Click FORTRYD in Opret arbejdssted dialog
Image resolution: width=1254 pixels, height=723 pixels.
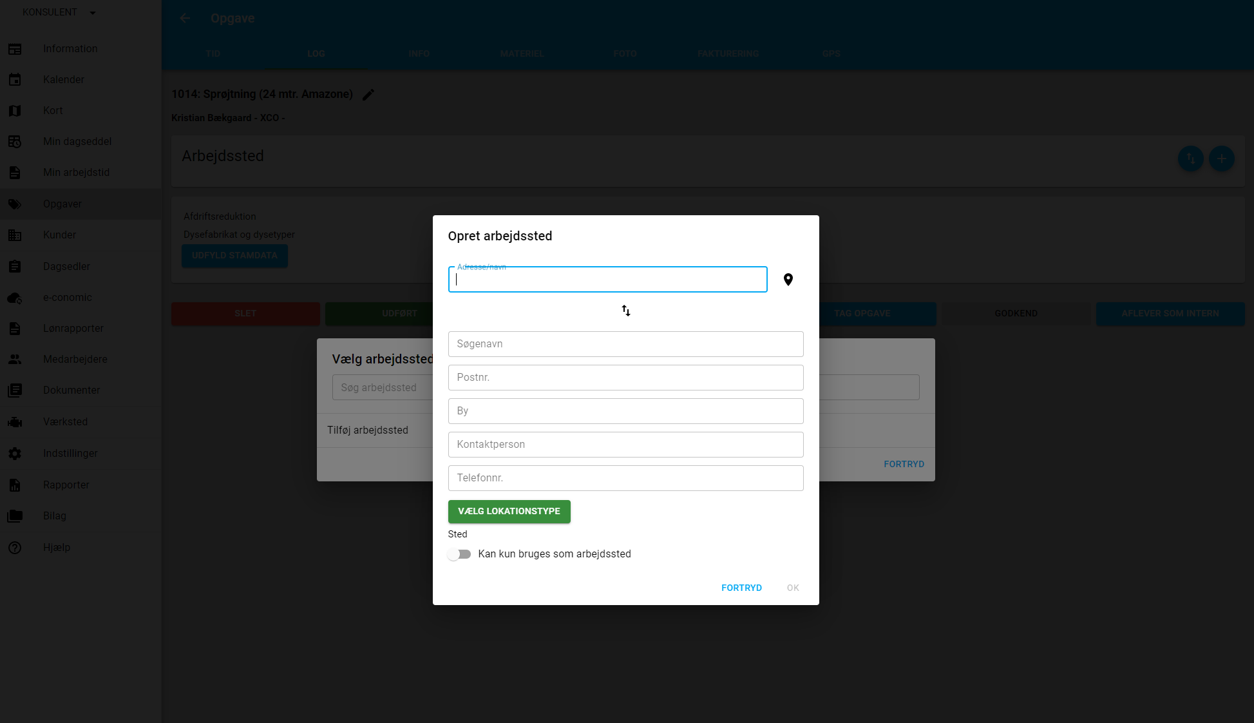pyautogui.click(x=741, y=588)
